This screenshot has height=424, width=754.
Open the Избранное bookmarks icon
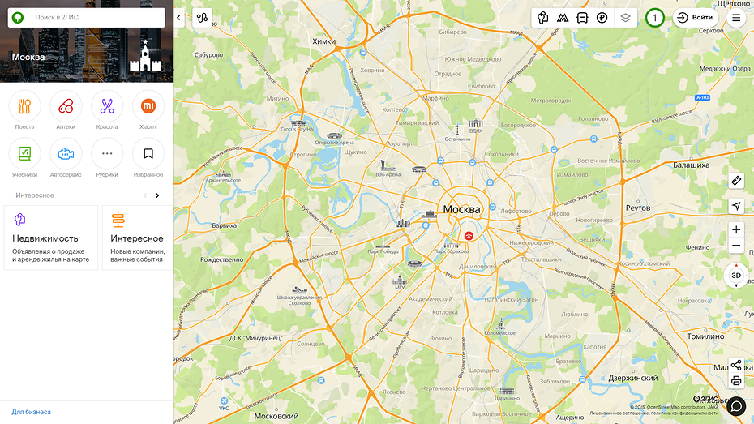click(x=148, y=154)
